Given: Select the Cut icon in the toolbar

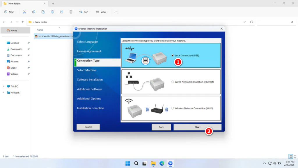Looking at the screenshot, I should tap(24, 12).
